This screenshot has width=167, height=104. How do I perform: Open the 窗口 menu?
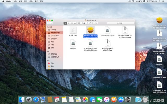coord(36,1)
